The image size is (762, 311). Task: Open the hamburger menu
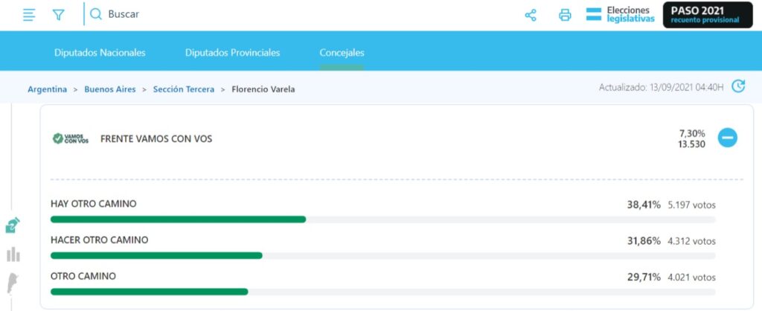pos(29,15)
